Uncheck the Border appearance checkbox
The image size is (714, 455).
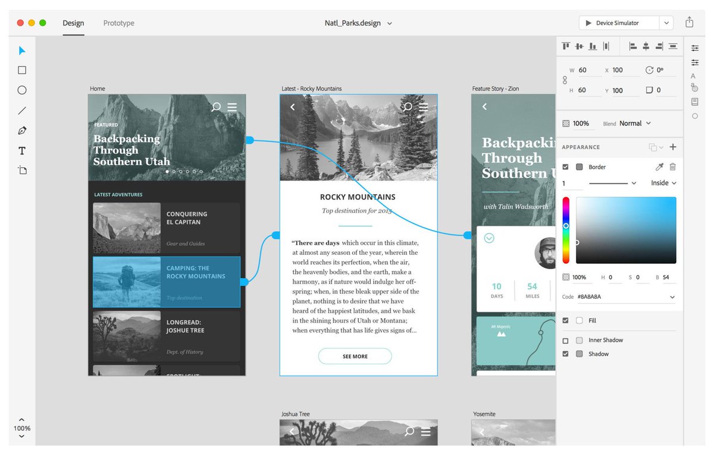pos(565,167)
